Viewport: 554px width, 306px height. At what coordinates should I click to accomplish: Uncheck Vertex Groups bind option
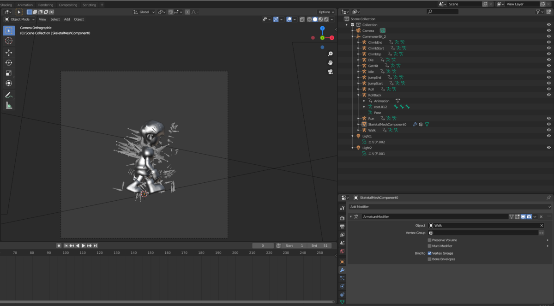tap(430, 253)
